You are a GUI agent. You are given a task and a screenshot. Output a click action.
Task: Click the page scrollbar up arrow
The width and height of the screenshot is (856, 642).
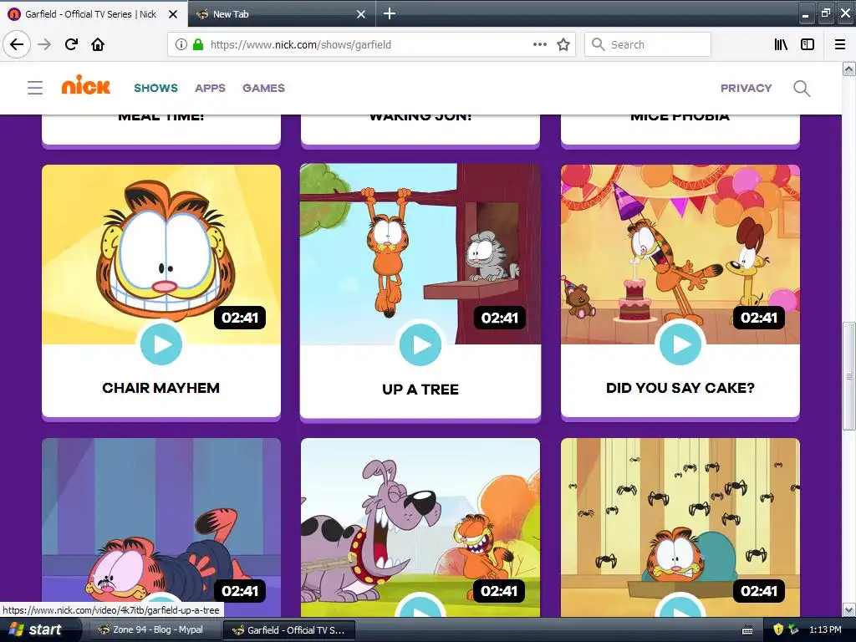tap(849, 69)
